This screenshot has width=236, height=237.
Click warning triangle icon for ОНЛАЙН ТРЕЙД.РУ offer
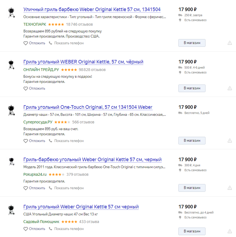coord(230,88)
